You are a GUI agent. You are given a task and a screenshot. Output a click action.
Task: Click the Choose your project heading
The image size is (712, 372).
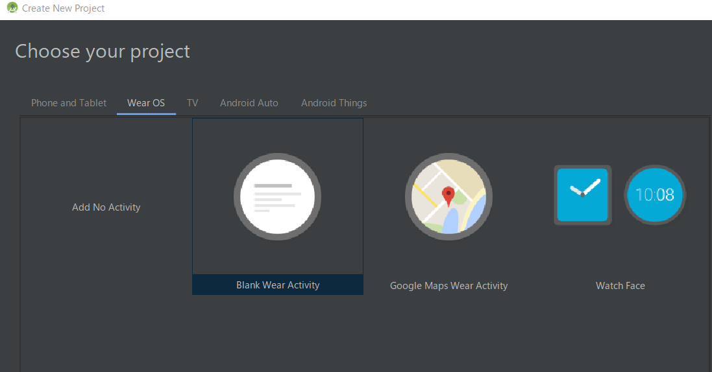pyautogui.click(x=102, y=51)
